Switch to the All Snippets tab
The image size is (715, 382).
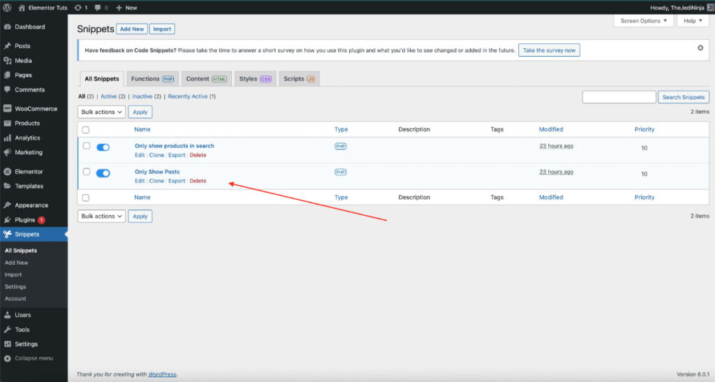point(102,79)
